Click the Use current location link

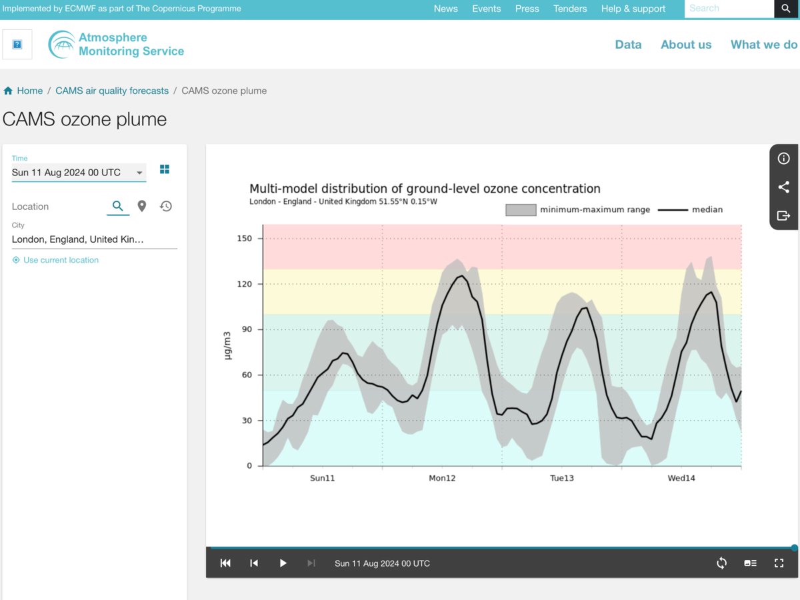click(x=55, y=260)
